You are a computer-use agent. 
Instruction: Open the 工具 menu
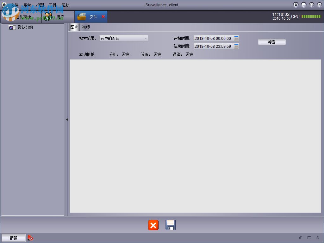[x=53, y=5]
